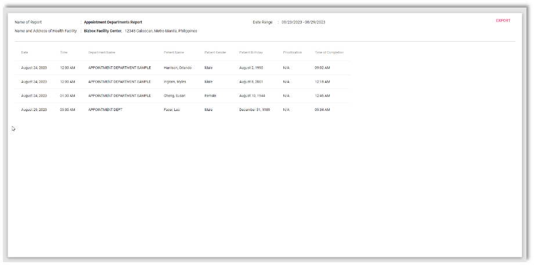Click the APPOINTMENT DEPT department cell

pos(105,110)
